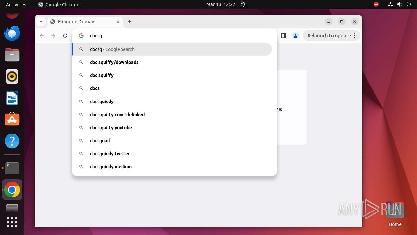
Task: Select the 'docsquiddy medium' suggestion
Action: 172,167
